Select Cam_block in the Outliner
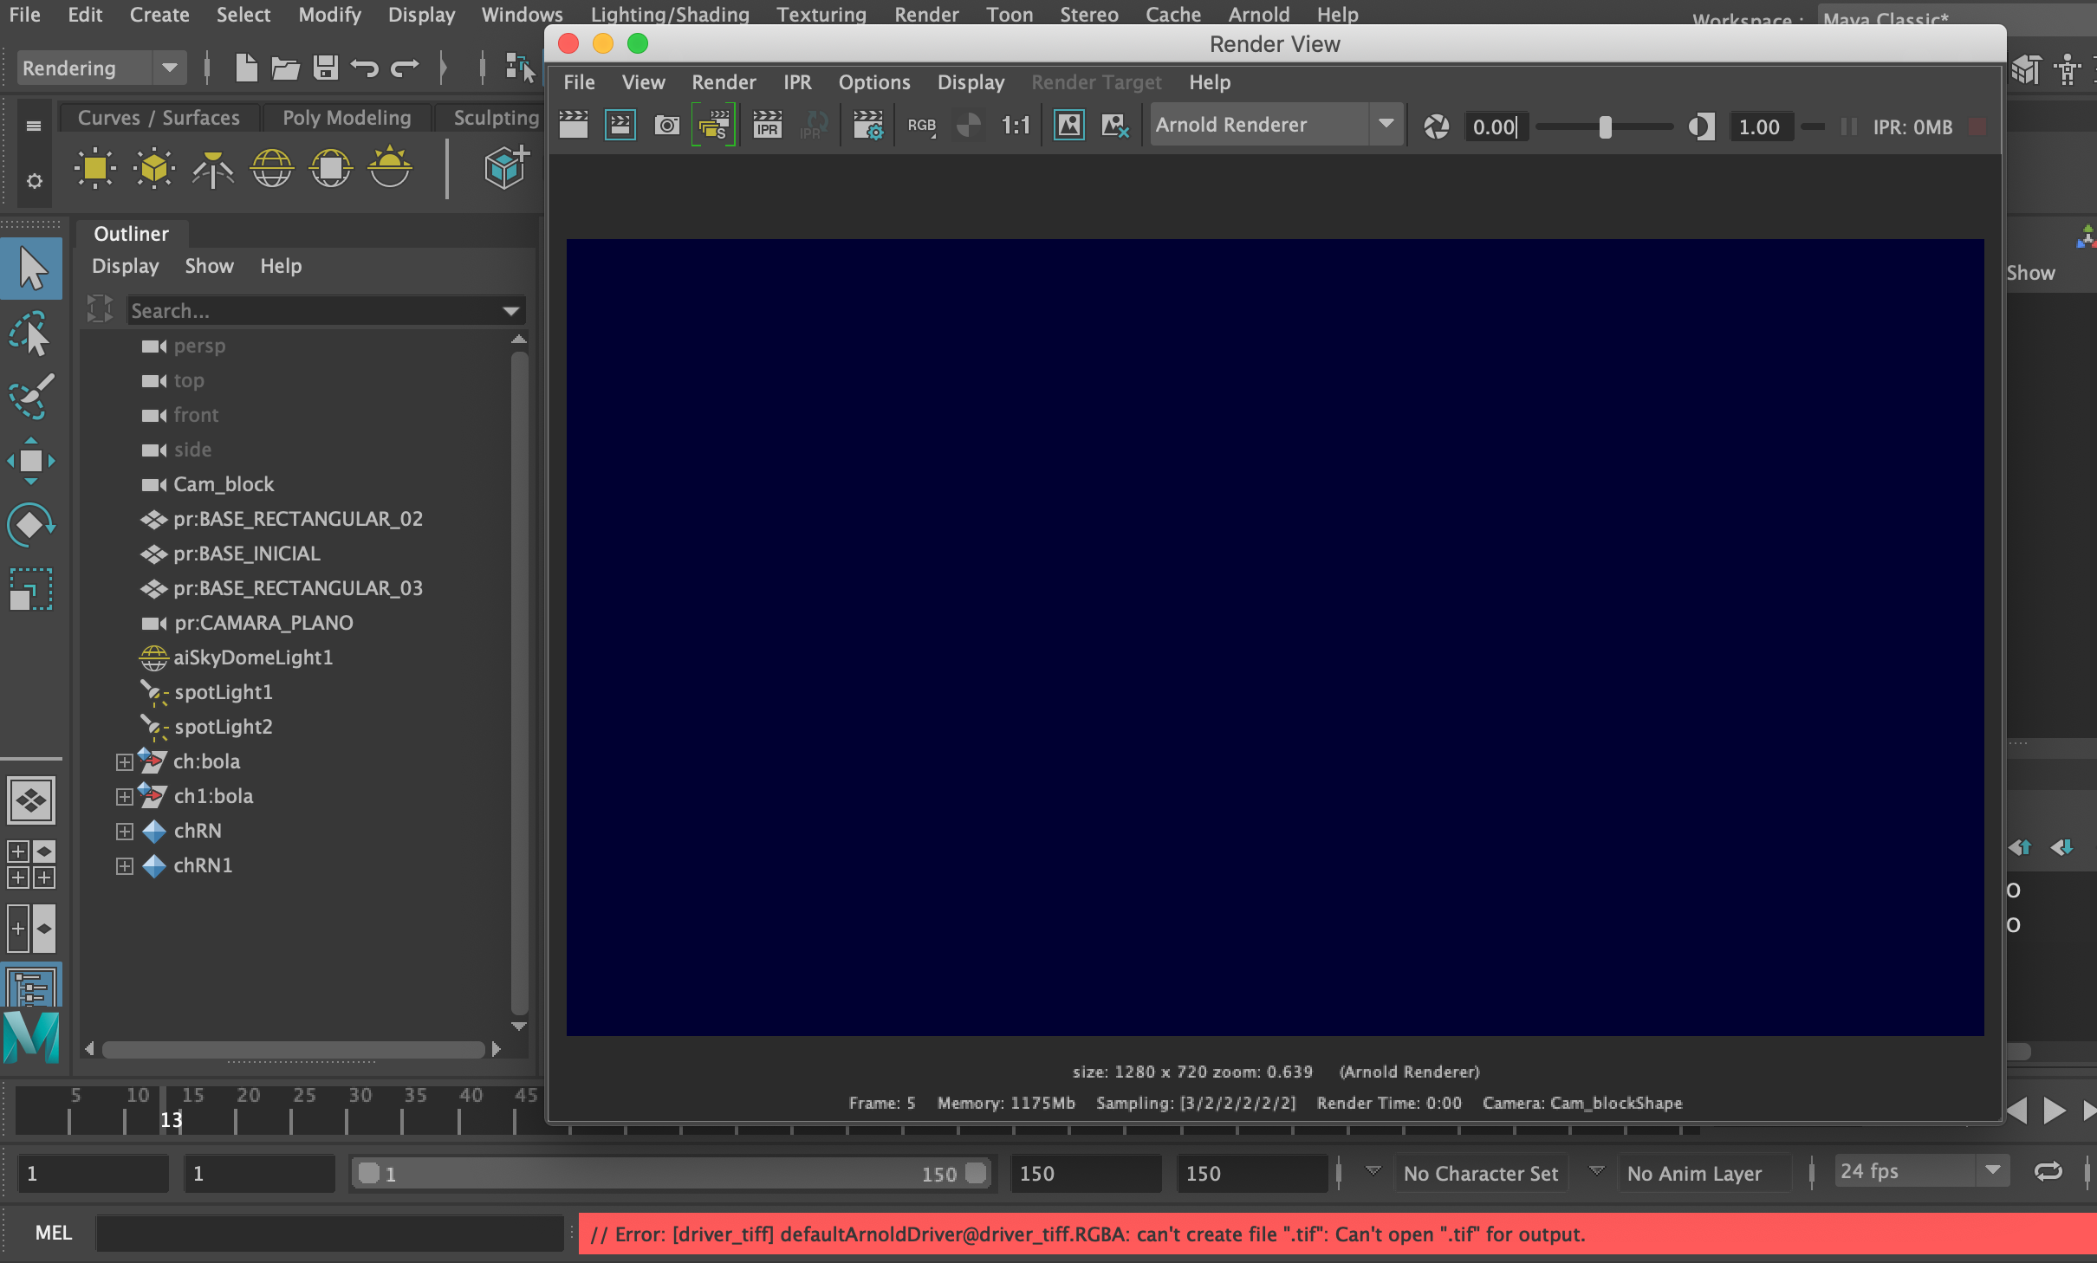Screen dimensions: 2097x1263 click(x=224, y=484)
